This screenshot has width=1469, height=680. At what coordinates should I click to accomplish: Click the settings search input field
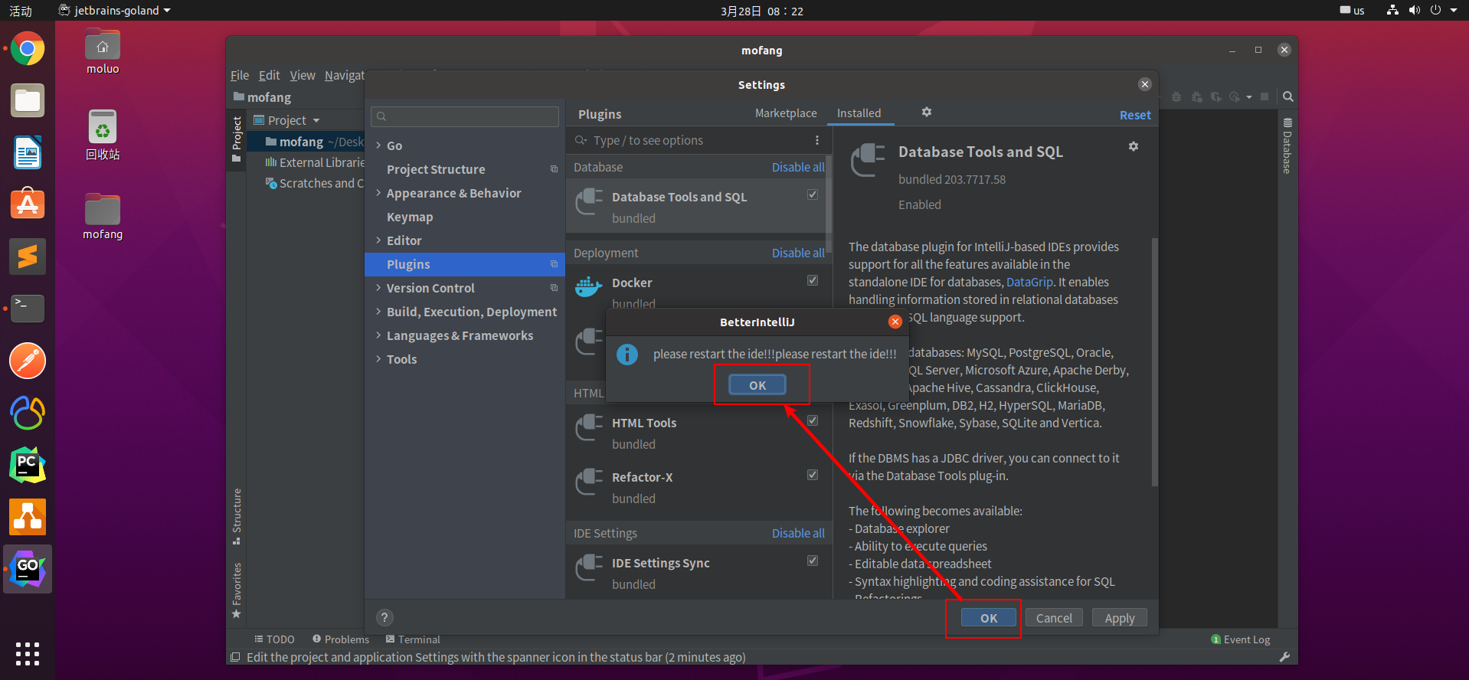[465, 116]
